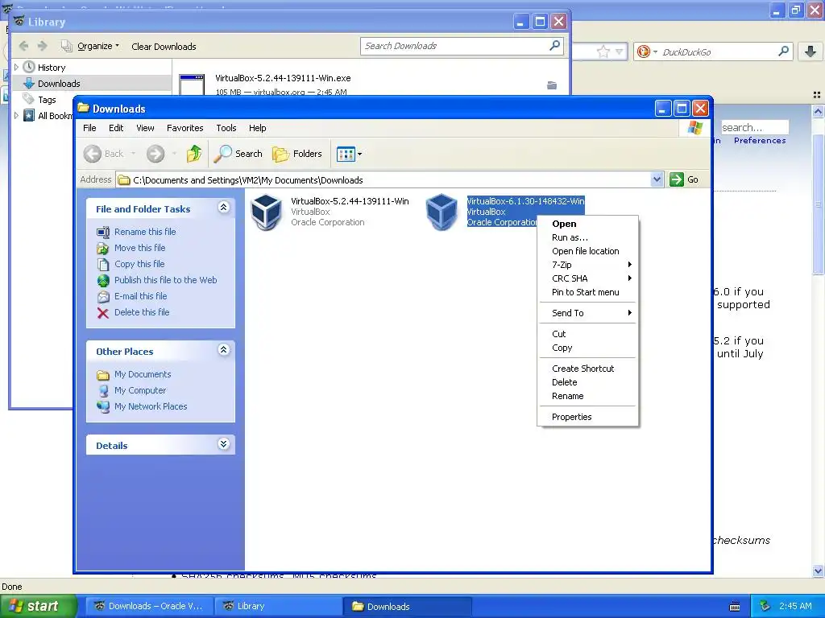Click the bookmark star icon in browser

603,51
